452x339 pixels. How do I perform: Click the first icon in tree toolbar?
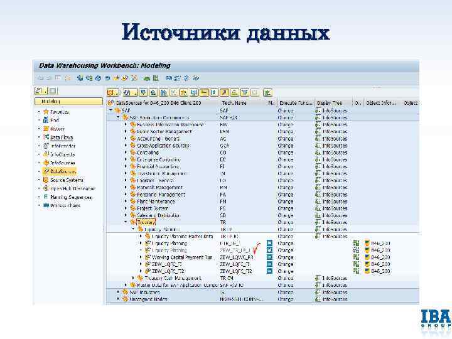(111, 92)
